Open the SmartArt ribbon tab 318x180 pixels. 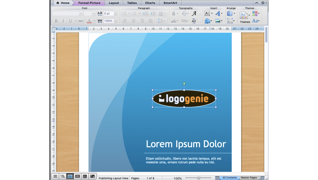[x=170, y=3]
